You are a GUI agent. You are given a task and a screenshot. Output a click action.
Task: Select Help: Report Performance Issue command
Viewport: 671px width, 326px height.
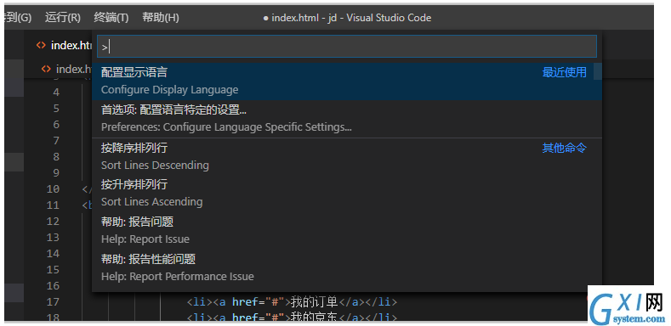pos(347,268)
